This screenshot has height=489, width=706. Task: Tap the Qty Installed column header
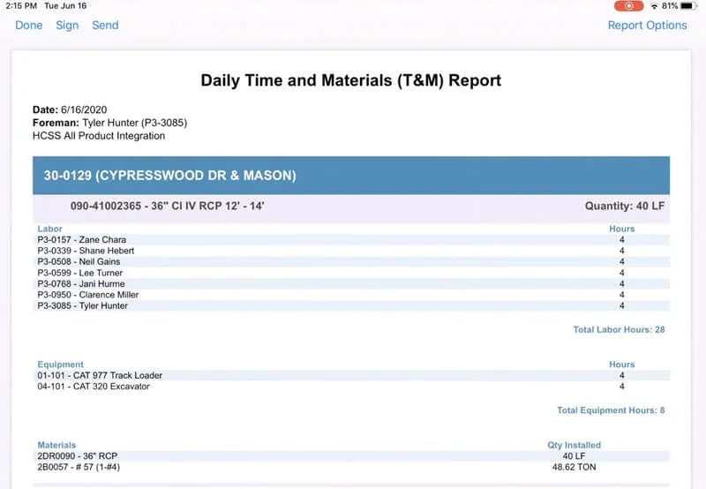coord(575,445)
